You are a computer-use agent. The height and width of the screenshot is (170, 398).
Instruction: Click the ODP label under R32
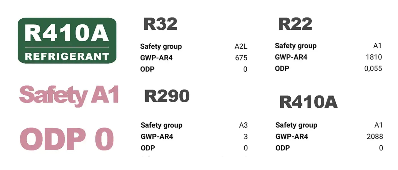[x=147, y=69]
